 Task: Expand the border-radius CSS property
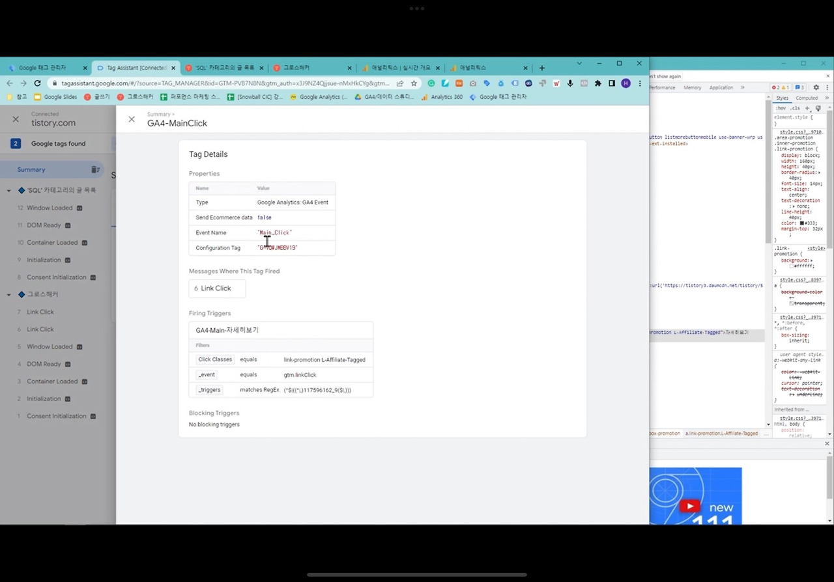tap(819, 173)
